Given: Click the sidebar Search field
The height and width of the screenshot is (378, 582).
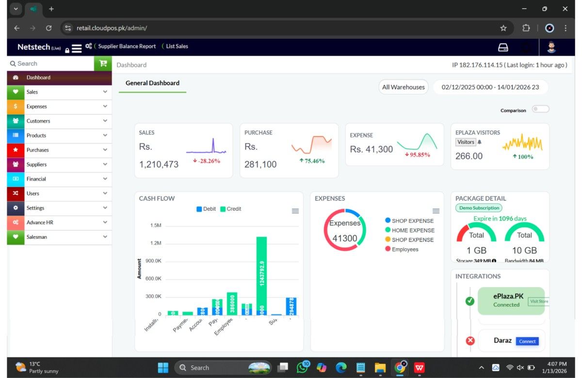Looking at the screenshot, I should pyautogui.click(x=50, y=63).
